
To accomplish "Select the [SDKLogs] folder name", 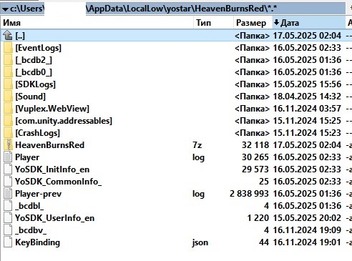I will coord(35,84).
